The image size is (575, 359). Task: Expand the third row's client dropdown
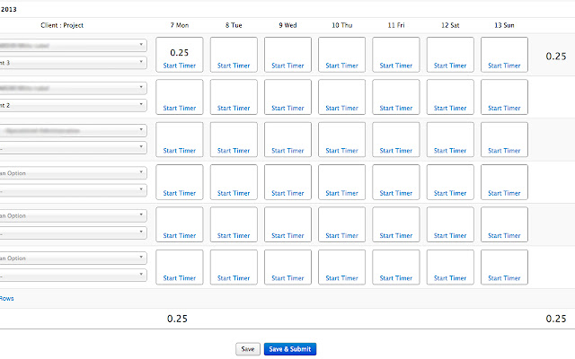coord(72,129)
